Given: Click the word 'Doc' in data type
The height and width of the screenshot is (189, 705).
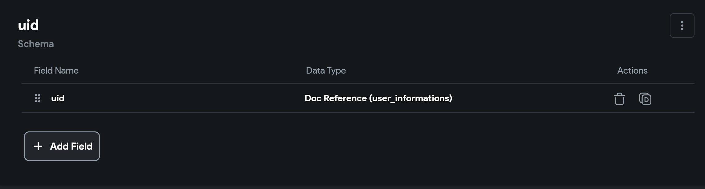Looking at the screenshot, I should 313,98.
